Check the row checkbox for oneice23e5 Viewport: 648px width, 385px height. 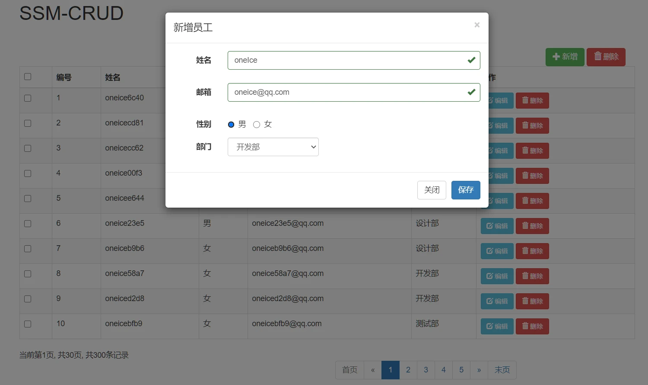28,224
